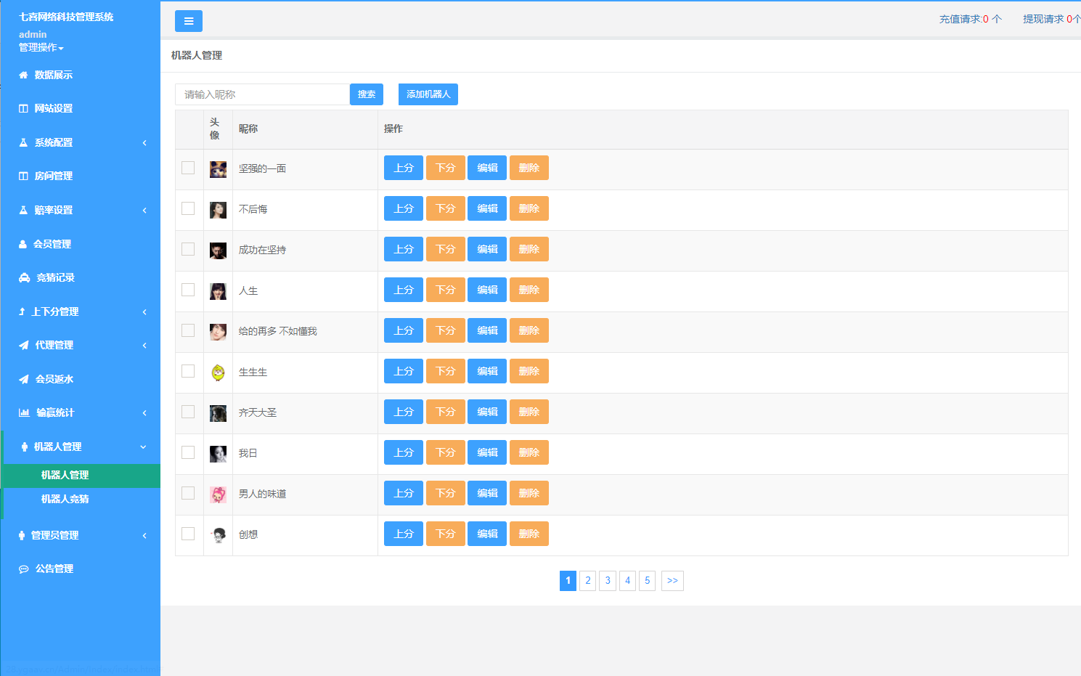This screenshot has width=1081, height=676.
Task: Click the 添加机器人 button
Action: coord(428,94)
